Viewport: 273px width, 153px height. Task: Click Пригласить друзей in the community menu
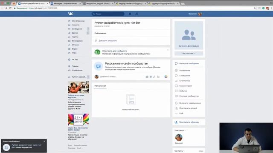coord(188,108)
